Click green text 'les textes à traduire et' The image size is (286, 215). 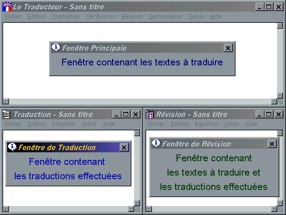[214, 172]
